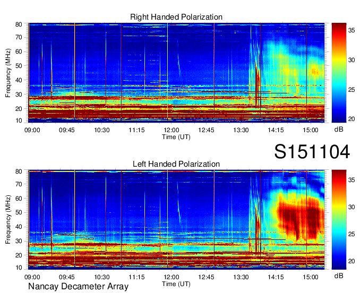Click the Right Handed polarization colorbar
The width and height of the screenshot is (361, 293).
(x=339, y=73)
